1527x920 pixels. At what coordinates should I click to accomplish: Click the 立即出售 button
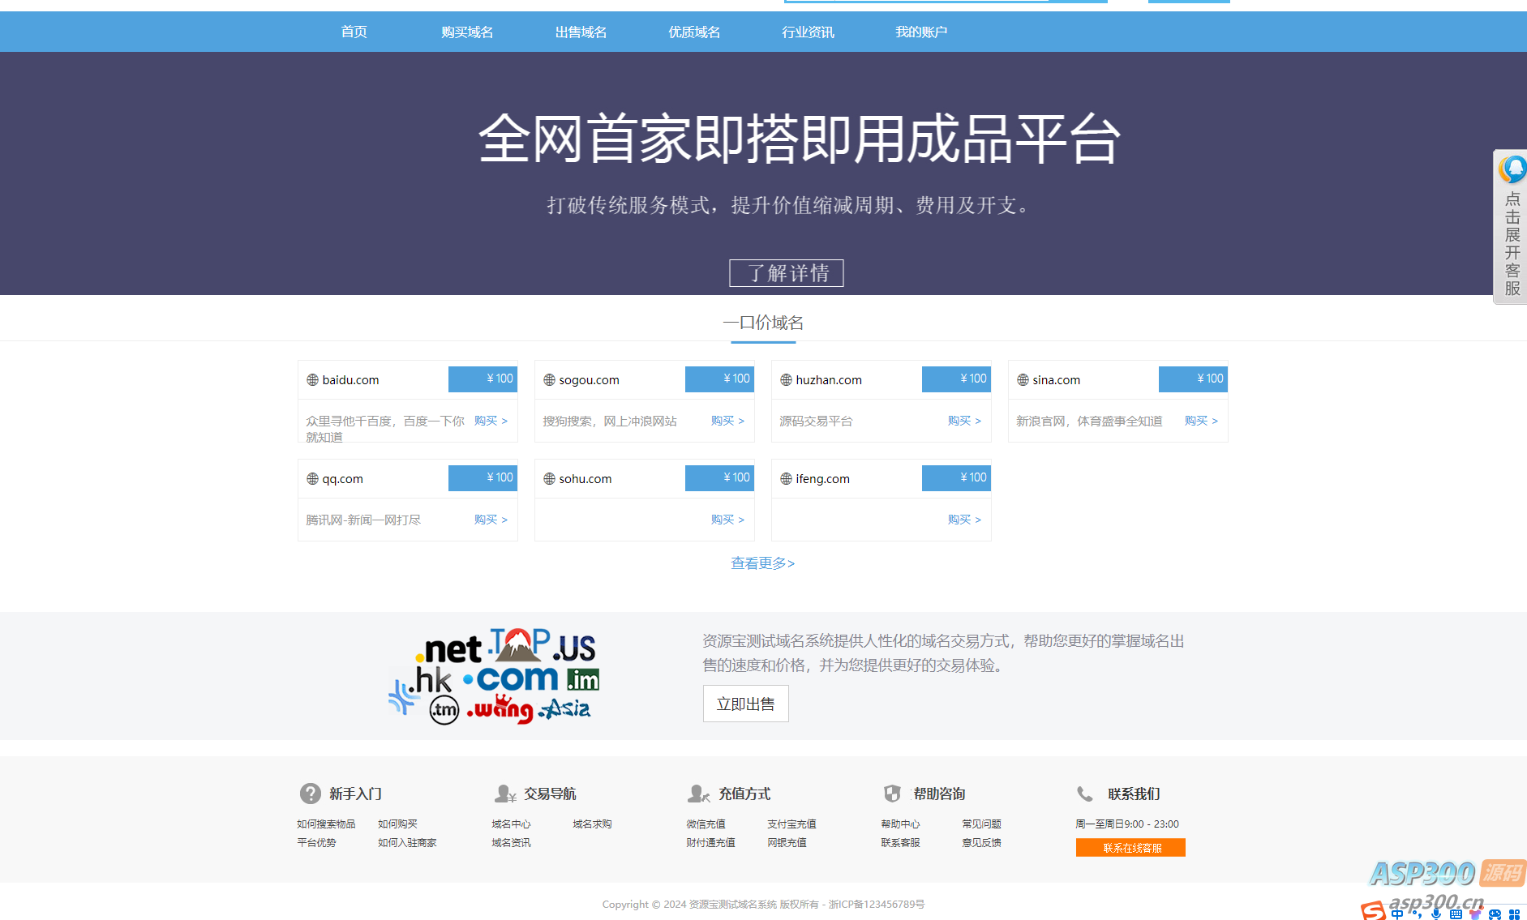[744, 704]
